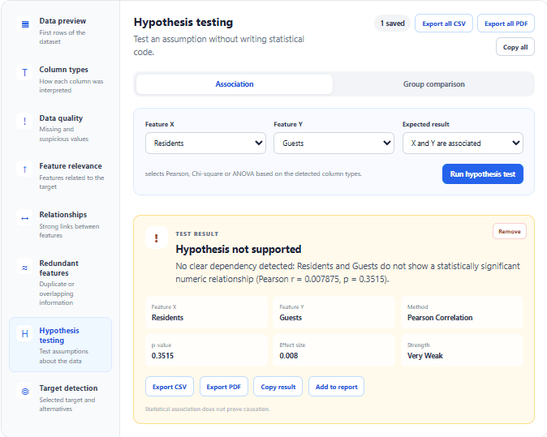Run the hypothesis test

click(482, 174)
